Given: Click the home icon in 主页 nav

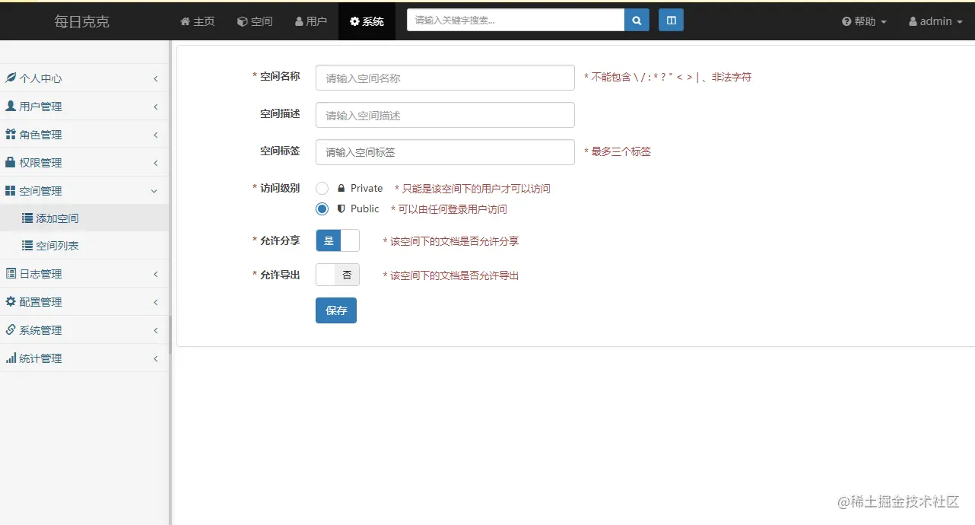Looking at the screenshot, I should pos(185,21).
